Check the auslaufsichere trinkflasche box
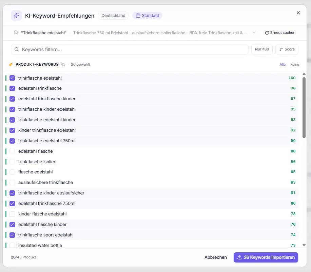Viewport: 311px width, 272px height. point(12,183)
